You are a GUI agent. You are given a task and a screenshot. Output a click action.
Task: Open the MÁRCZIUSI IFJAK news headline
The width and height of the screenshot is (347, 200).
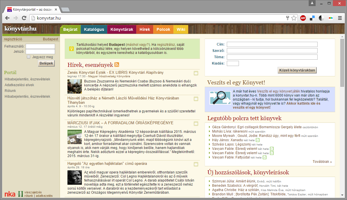tap(120, 123)
